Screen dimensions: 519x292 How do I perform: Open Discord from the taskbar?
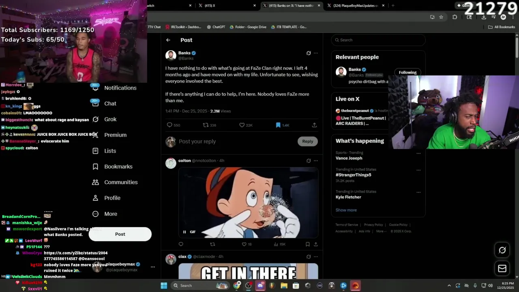pos(260,286)
